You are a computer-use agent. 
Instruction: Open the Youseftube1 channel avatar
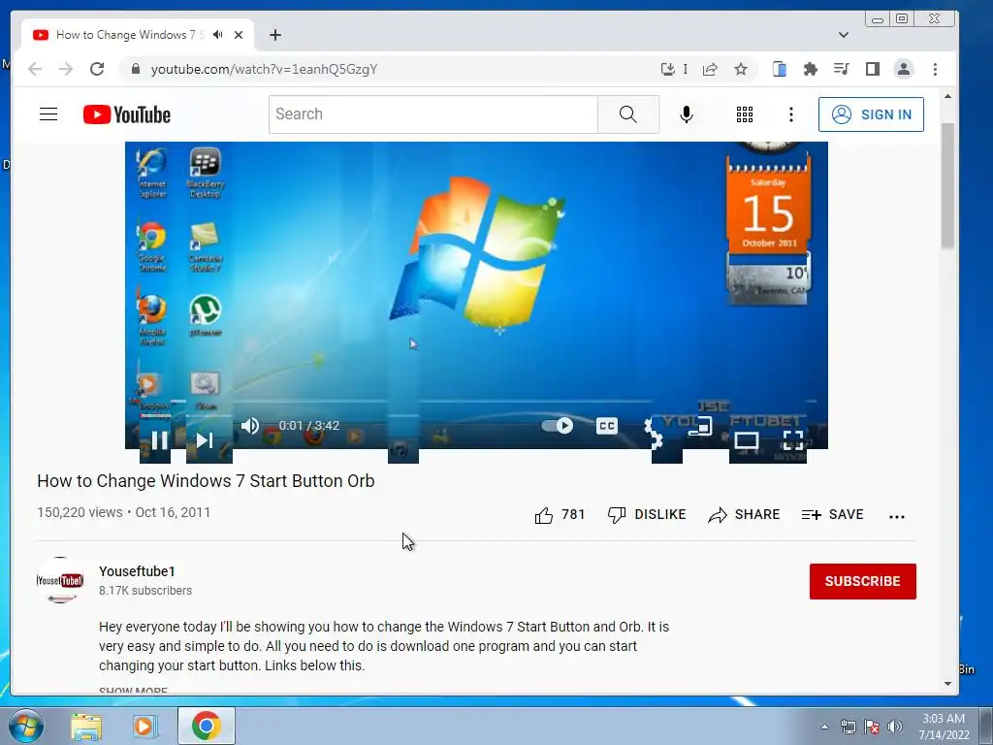click(x=59, y=580)
